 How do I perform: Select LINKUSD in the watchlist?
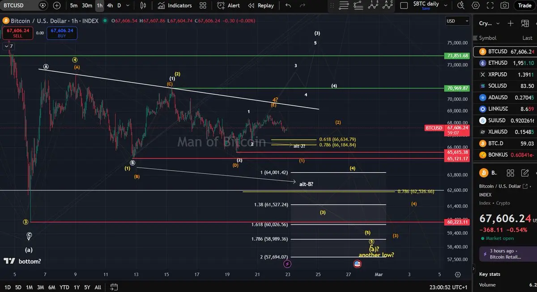click(507, 109)
